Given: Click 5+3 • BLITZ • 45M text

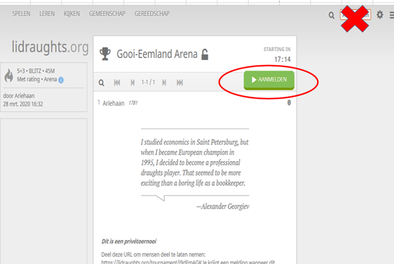Looking at the screenshot, I should (36, 71).
